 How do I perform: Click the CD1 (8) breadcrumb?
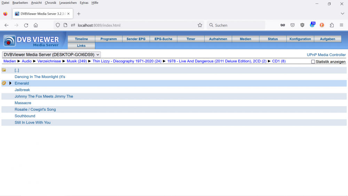pyautogui.click(x=279, y=61)
